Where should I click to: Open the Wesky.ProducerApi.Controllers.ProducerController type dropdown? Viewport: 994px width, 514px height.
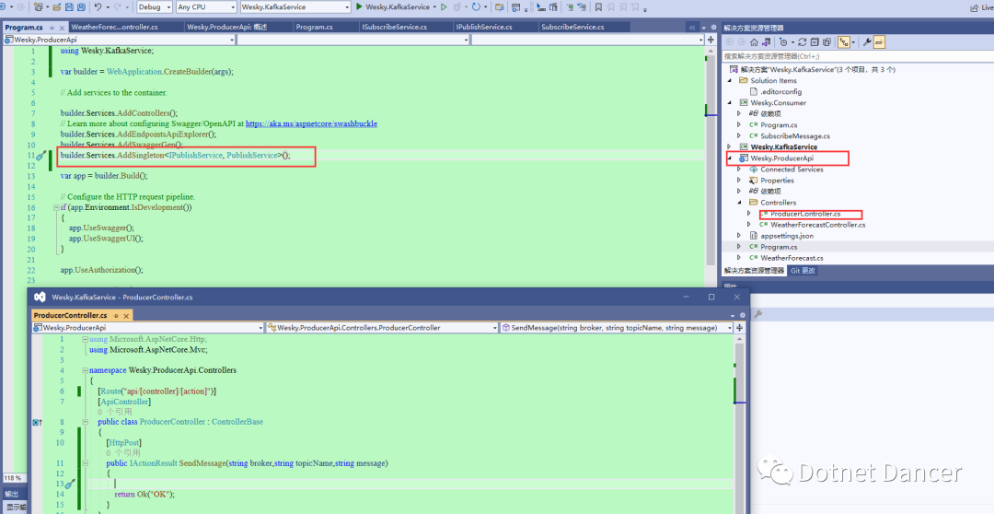[x=382, y=327]
